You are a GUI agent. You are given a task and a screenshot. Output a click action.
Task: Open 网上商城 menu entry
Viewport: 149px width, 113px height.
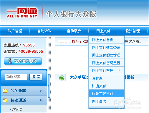pyautogui.click(x=106, y=101)
